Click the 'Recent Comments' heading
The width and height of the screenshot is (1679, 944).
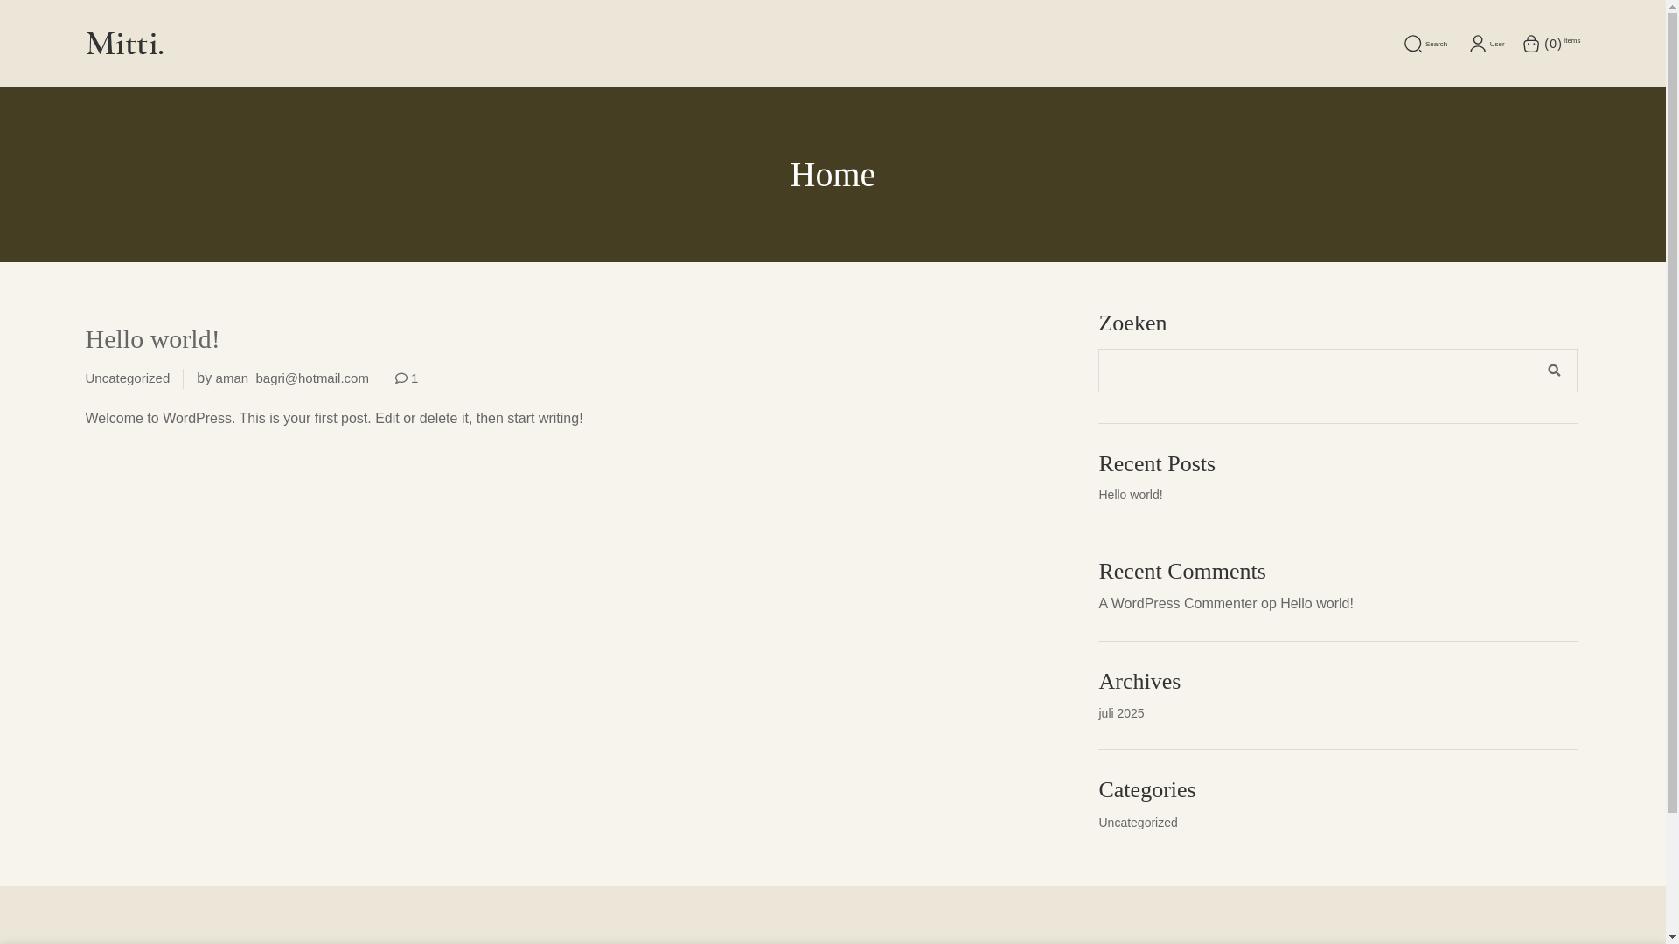click(x=1181, y=572)
